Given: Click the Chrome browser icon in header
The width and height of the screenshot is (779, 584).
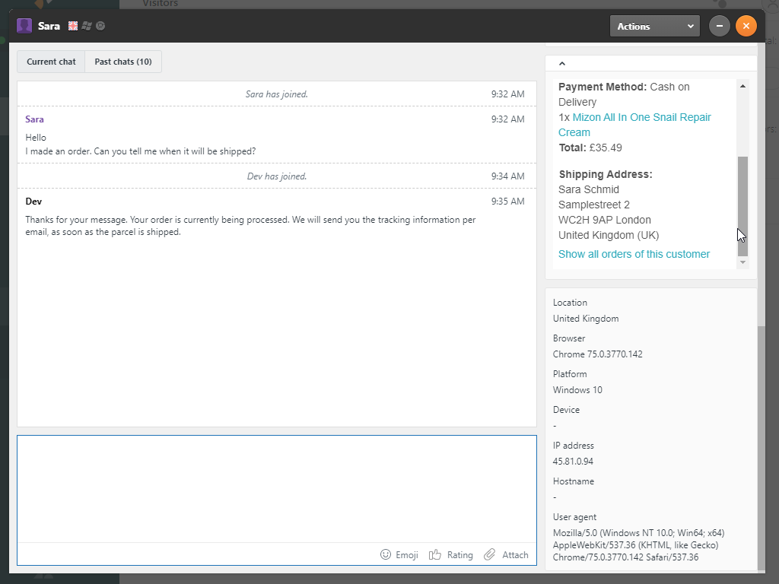Looking at the screenshot, I should (100, 26).
